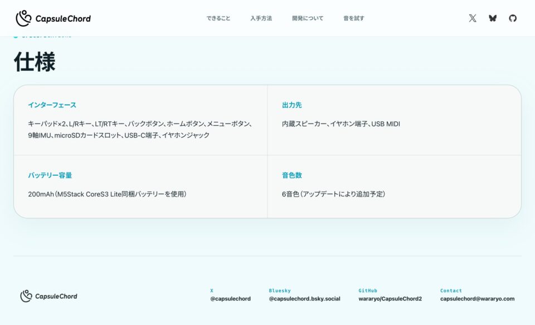Click the 6音色 description text

tap(333, 194)
